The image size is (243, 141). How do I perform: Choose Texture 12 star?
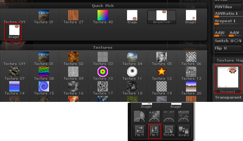point(162,73)
